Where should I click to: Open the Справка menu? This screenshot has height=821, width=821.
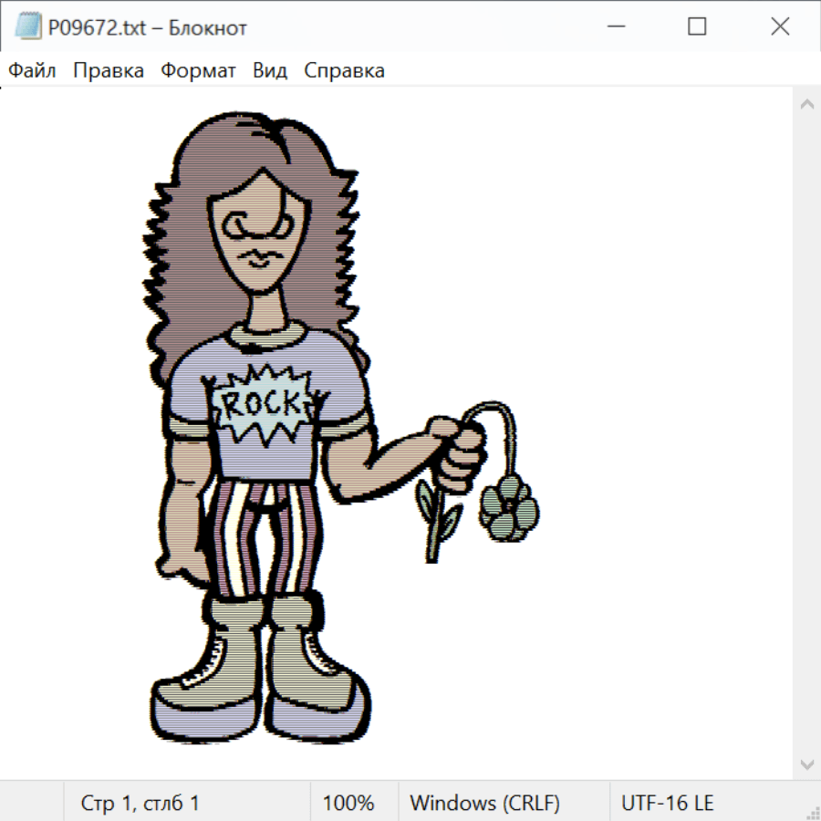[344, 71]
